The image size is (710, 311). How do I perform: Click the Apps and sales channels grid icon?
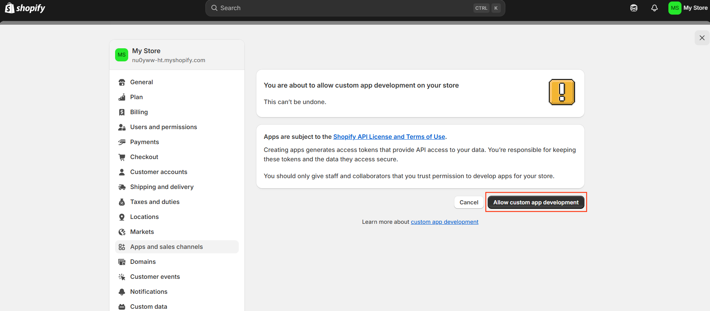click(122, 247)
